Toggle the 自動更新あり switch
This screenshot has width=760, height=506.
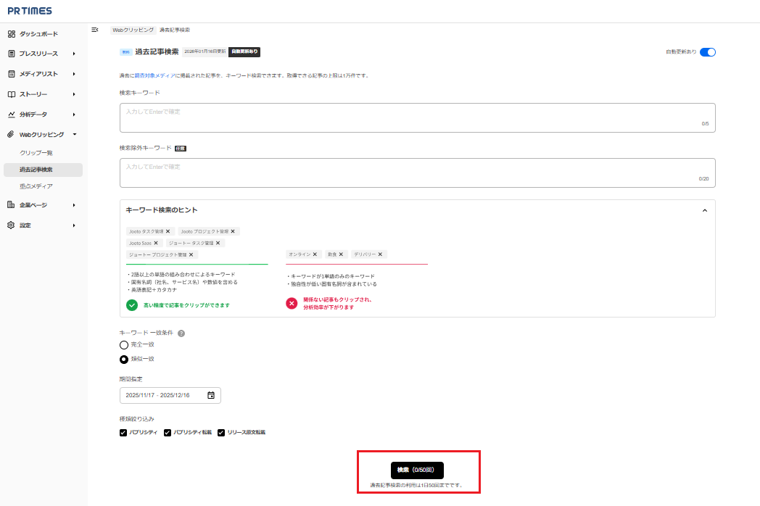708,52
